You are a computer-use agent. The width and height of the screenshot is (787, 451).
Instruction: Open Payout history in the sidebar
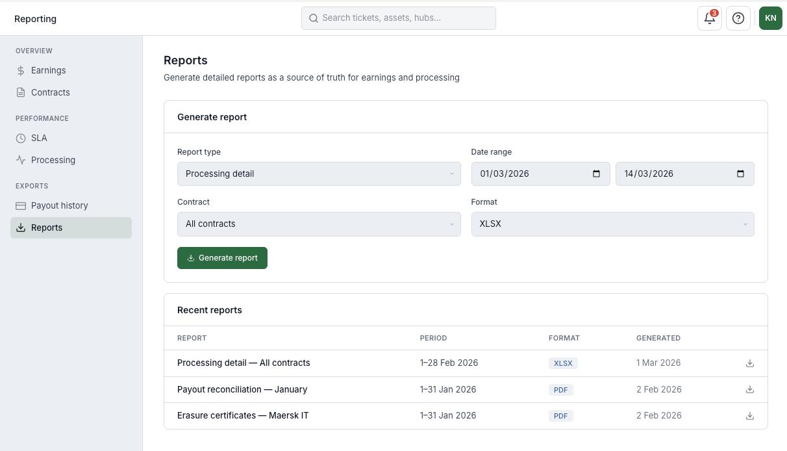[x=59, y=205]
